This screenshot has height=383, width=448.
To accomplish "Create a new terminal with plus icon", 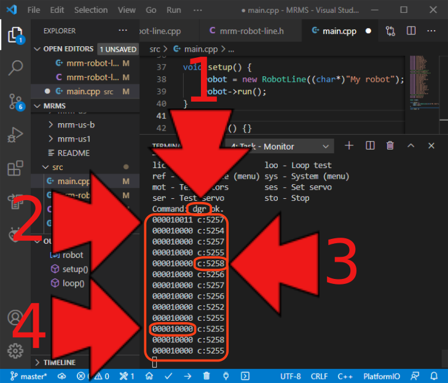I will (x=349, y=146).
